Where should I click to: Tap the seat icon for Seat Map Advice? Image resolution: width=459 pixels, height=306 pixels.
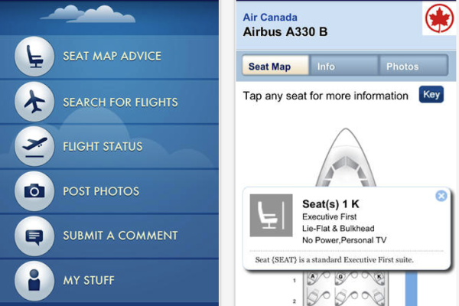tap(34, 56)
